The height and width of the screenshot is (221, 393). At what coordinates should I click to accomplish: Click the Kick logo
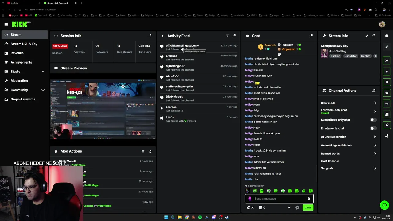pyautogui.click(x=21, y=24)
